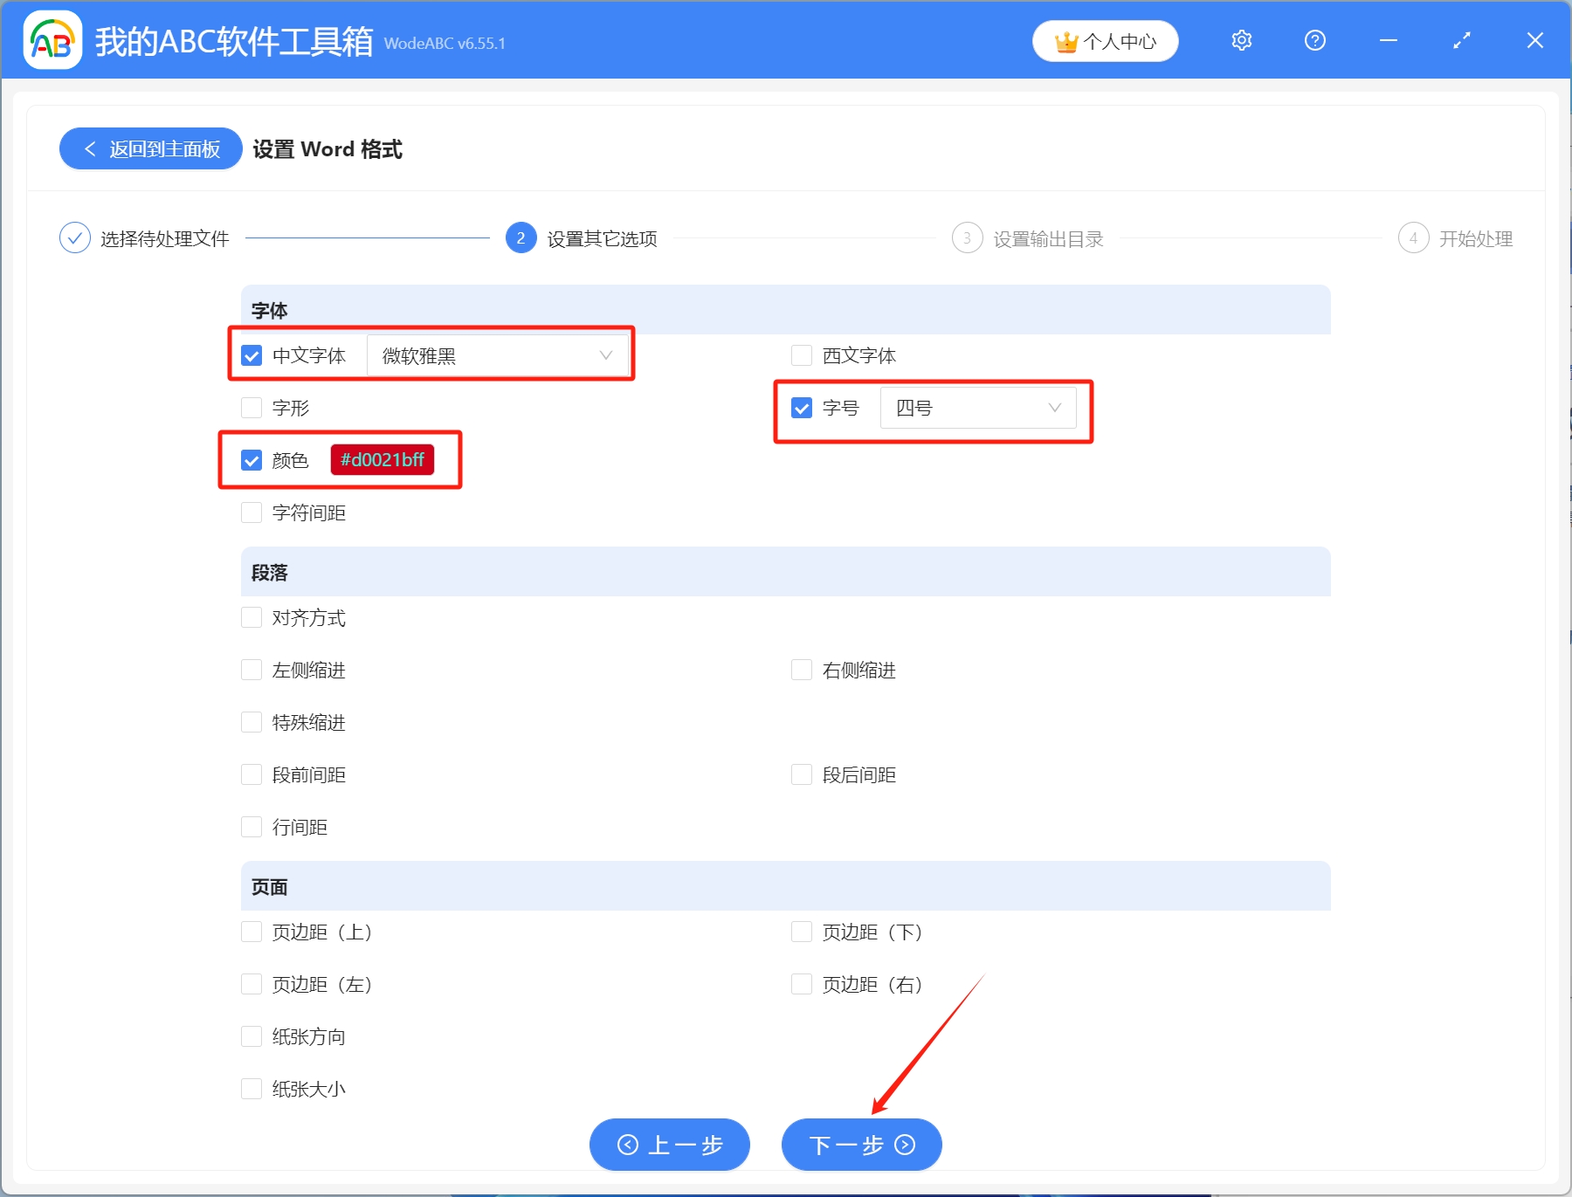Select the 设置输出目录 step label
Viewport: 1572px width, 1197px height.
(x=1048, y=237)
